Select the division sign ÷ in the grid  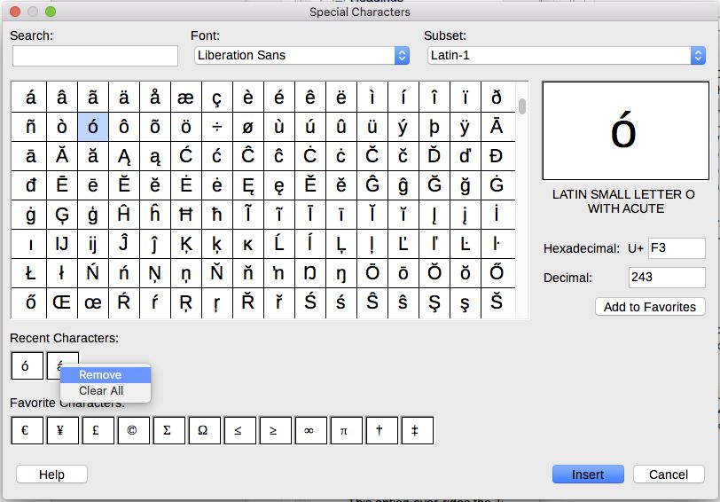click(x=216, y=127)
